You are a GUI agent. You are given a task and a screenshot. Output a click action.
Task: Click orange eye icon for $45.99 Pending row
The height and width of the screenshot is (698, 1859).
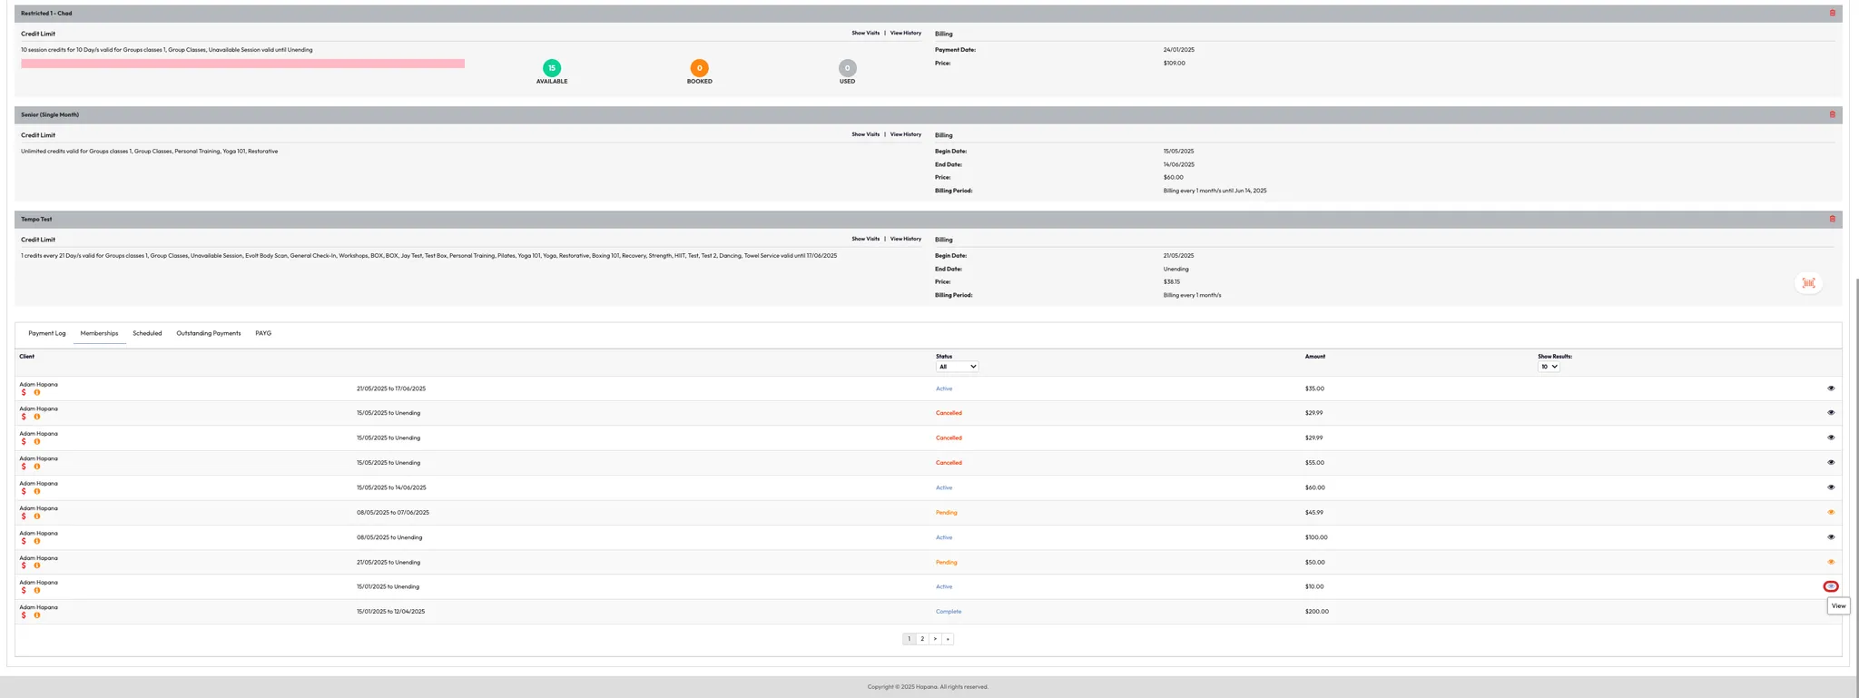click(1830, 513)
